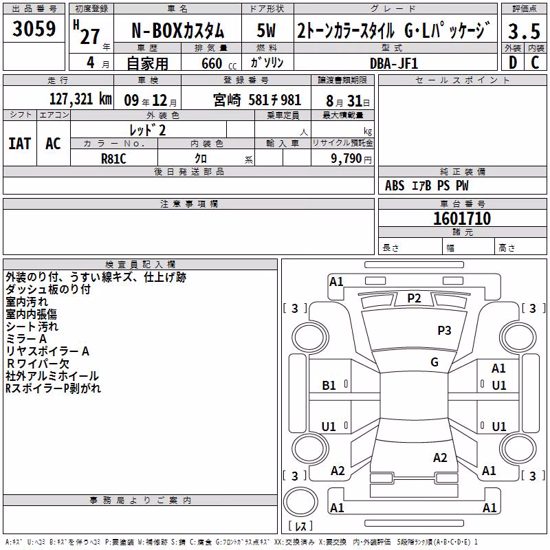Click the 検査員記入欄 header
This screenshot has height=550, width=550.
coord(140,265)
